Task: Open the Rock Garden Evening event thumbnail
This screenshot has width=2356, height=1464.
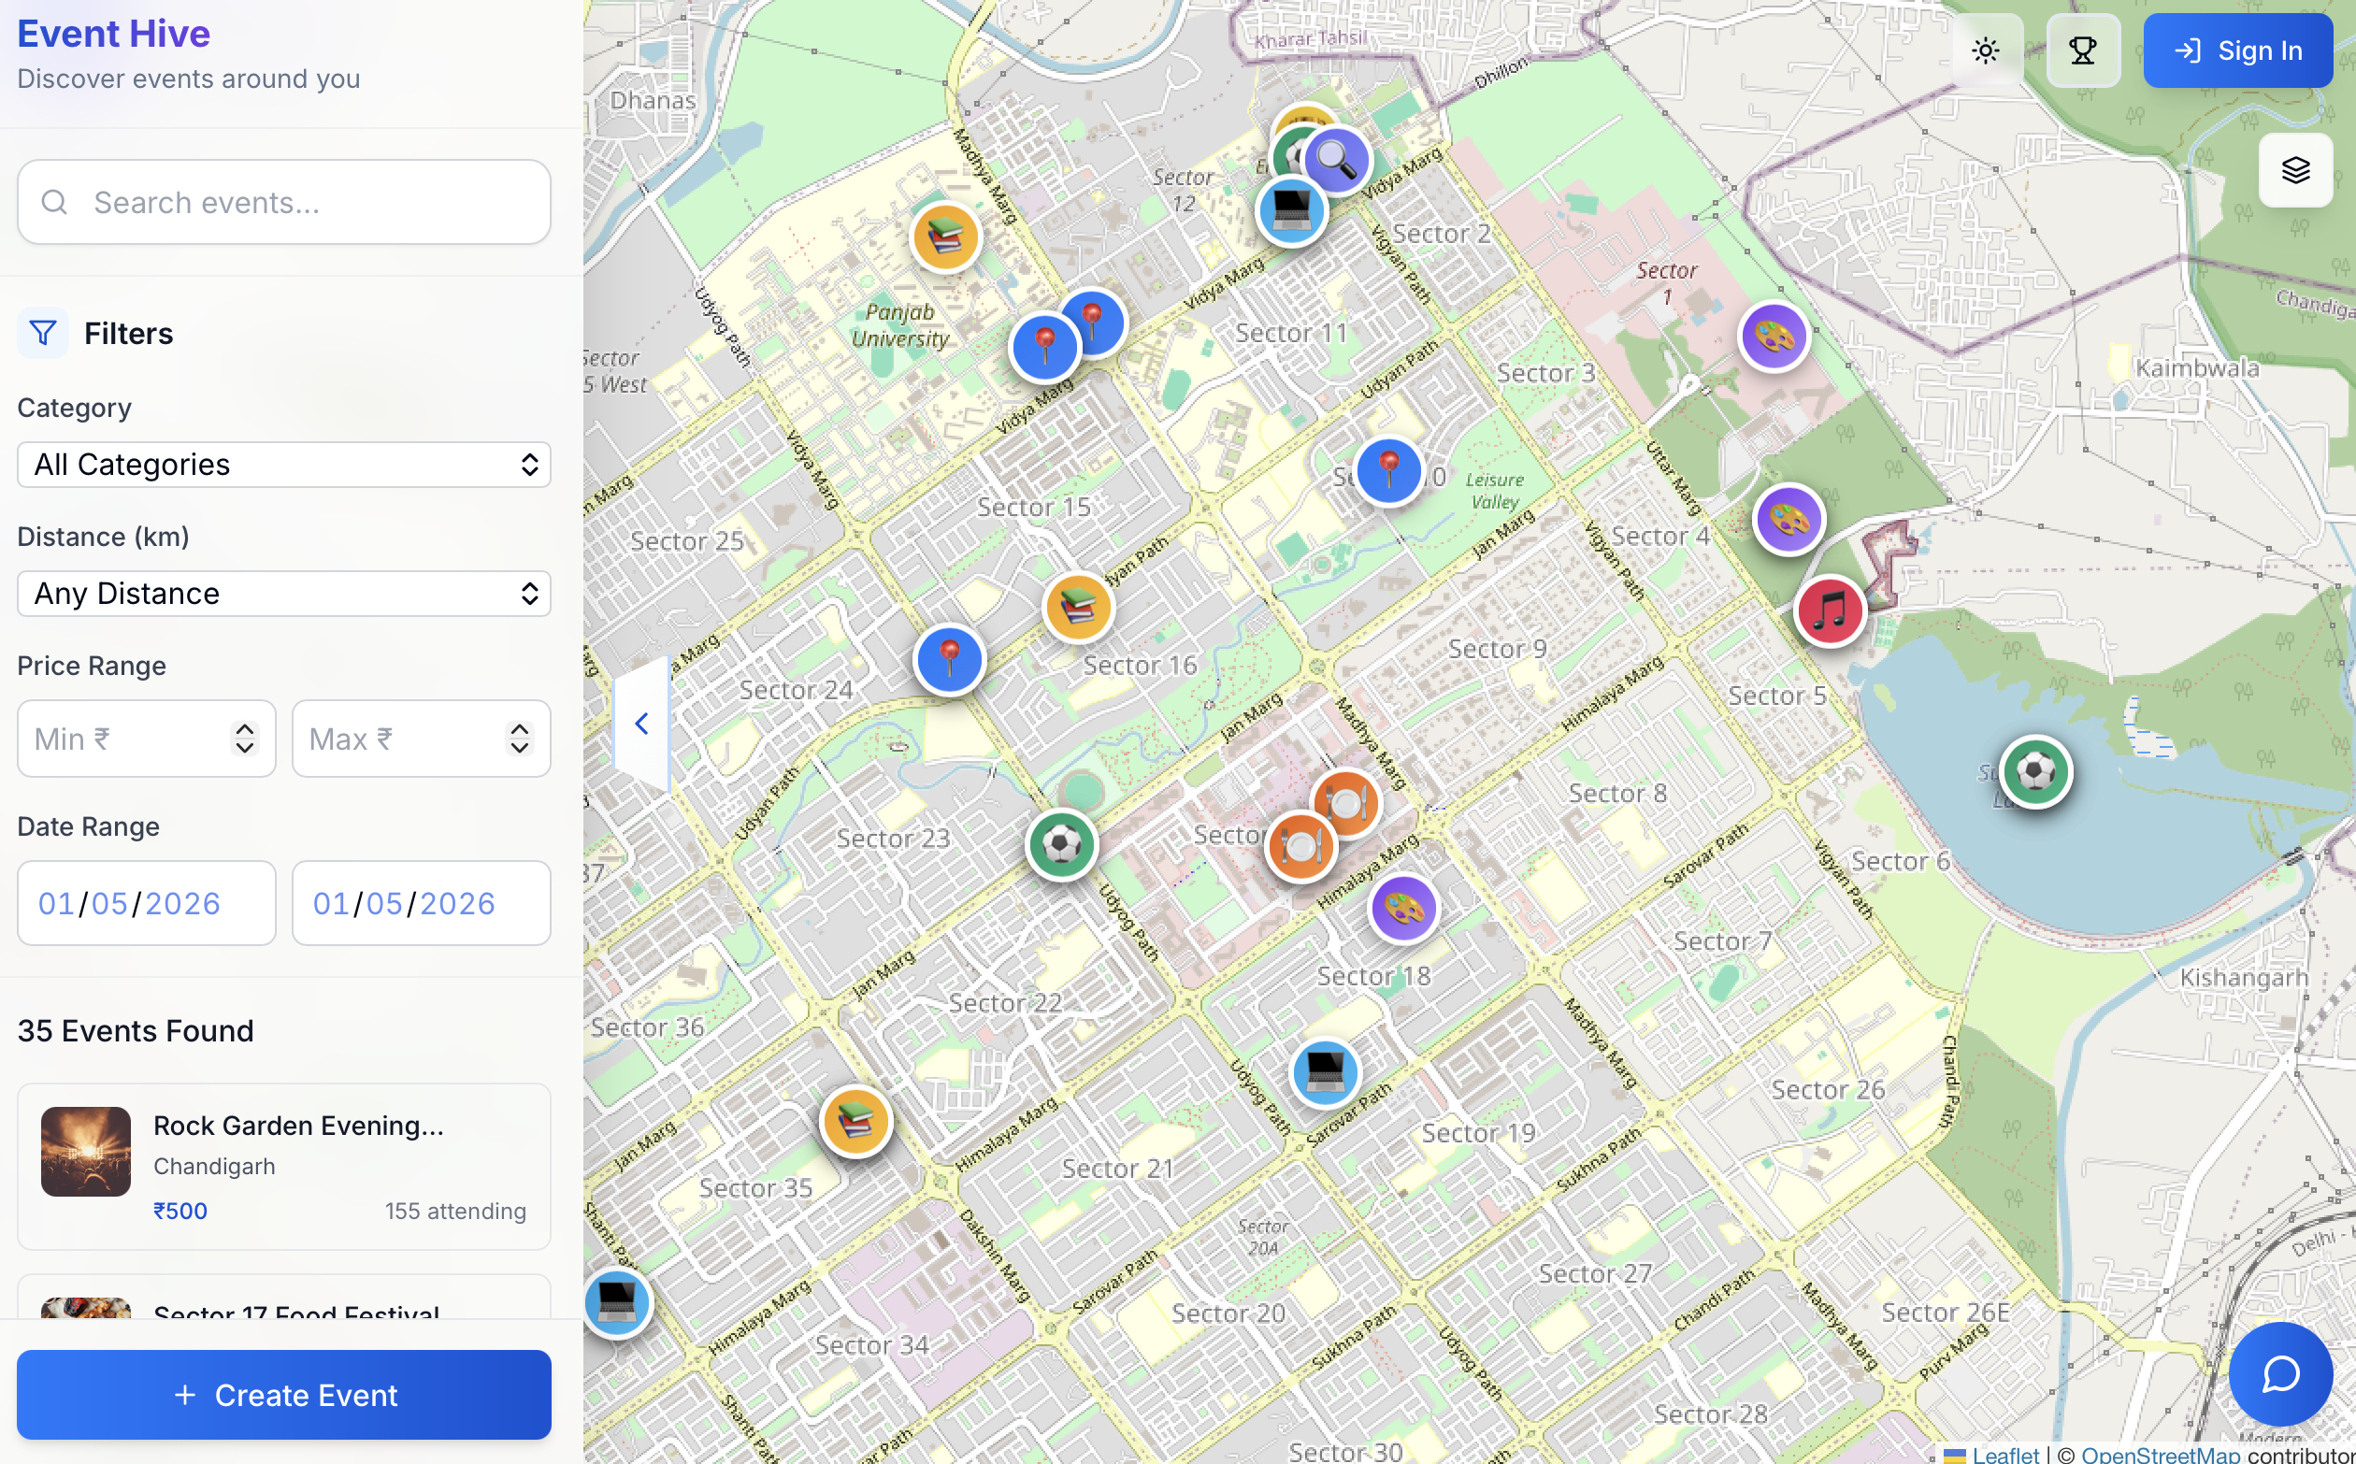Action: 86,1151
